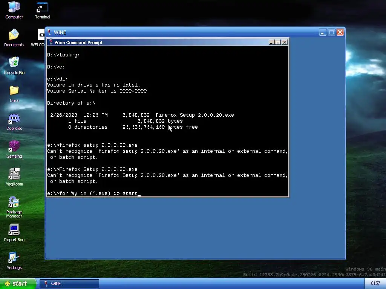Open the Computer desktop icon
Screen dimensions: 386x289
pos(14,10)
